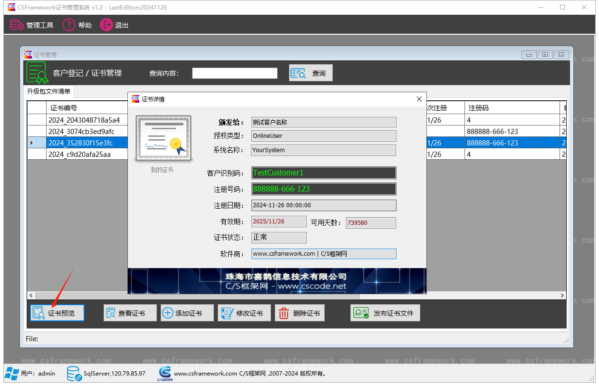Viewport: 599px width, 386px height.
Task: Click the pink exit arrow icon
Action: click(106, 25)
